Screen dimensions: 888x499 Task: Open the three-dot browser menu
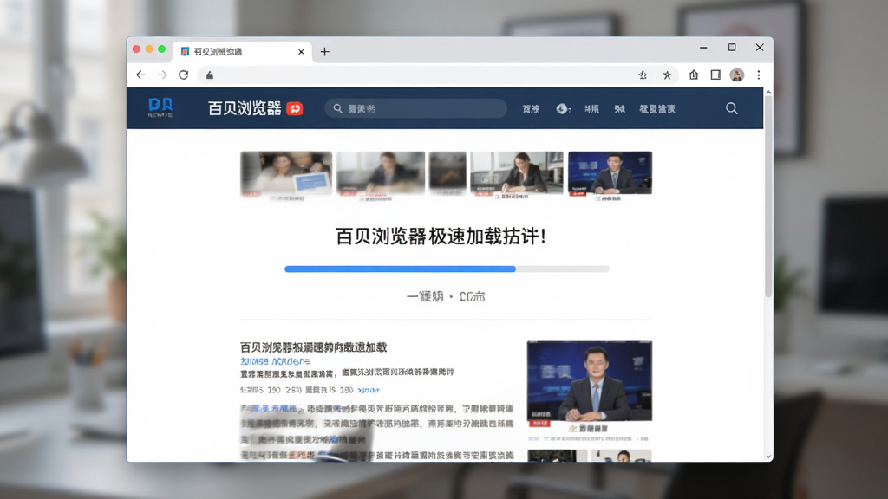pyautogui.click(x=759, y=75)
